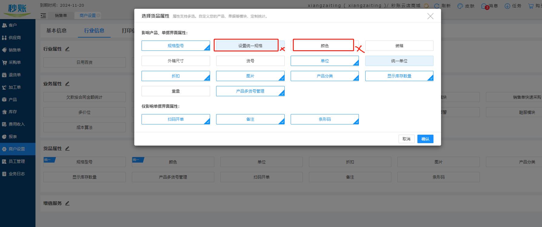Deselect the 单位 attribute

pos(325,61)
